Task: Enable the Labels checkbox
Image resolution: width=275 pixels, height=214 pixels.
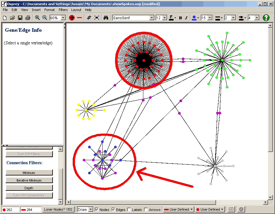Action: tap(129, 209)
